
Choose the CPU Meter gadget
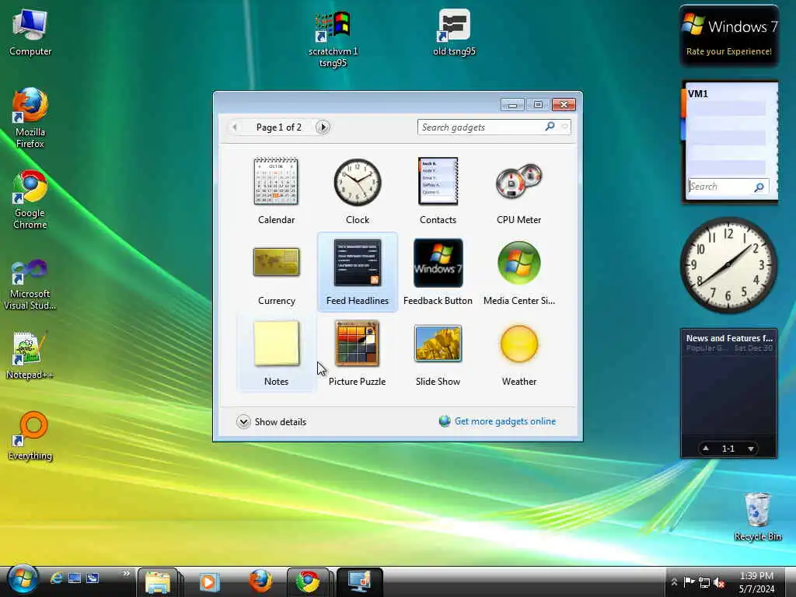tap(518, 181)
